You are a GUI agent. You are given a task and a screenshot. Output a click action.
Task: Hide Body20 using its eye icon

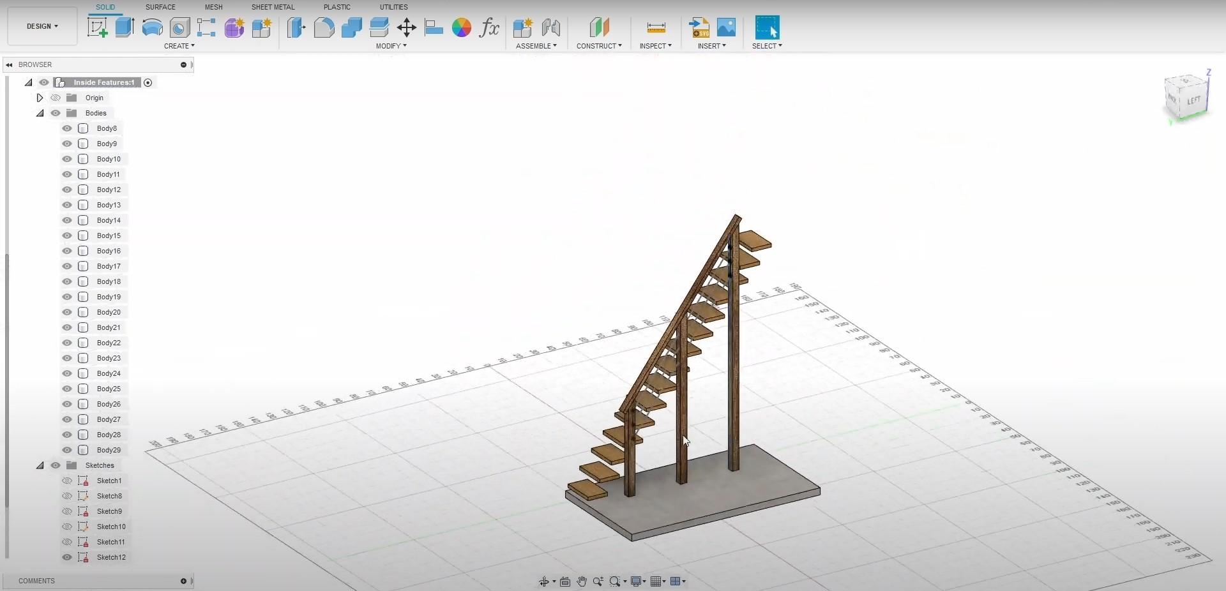[67, 312]
